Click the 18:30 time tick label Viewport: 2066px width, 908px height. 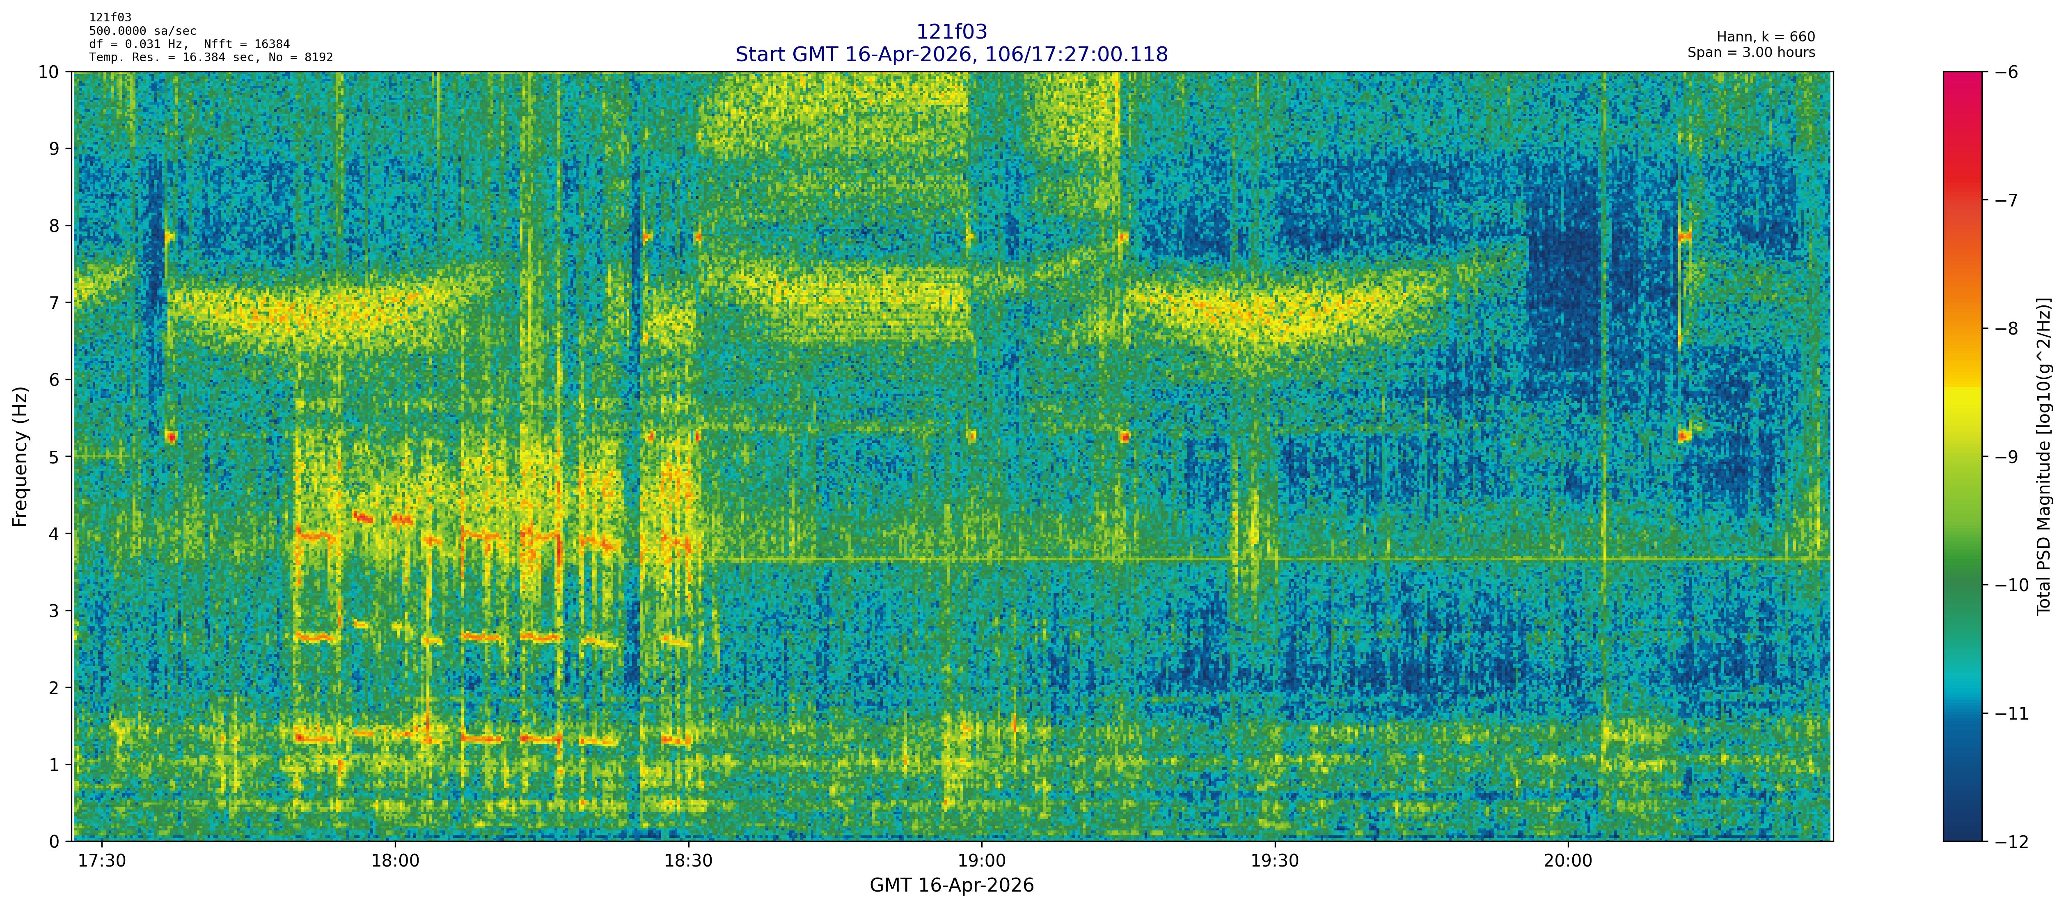[688, 861]
